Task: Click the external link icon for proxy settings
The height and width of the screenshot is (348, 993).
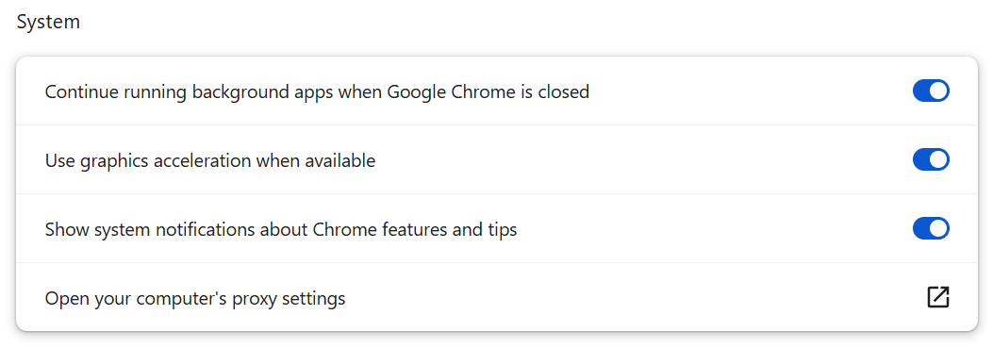Action: point(938,297)
